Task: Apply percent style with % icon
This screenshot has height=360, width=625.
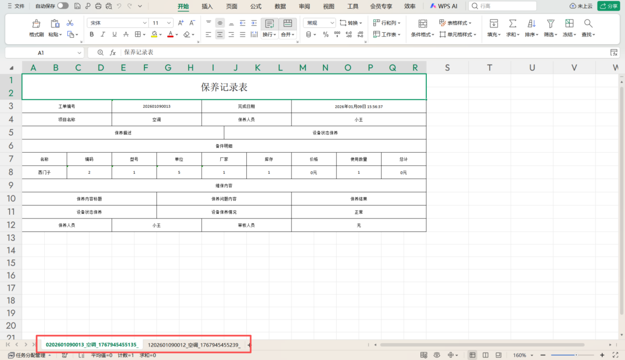Action: (x=326, y=35)
